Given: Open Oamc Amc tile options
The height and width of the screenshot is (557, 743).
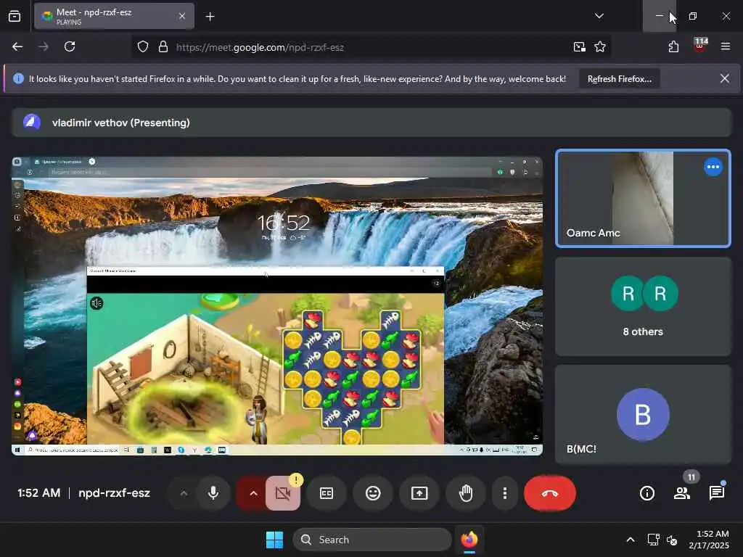Looking at the screenshot, I should [x=713, y=167].
